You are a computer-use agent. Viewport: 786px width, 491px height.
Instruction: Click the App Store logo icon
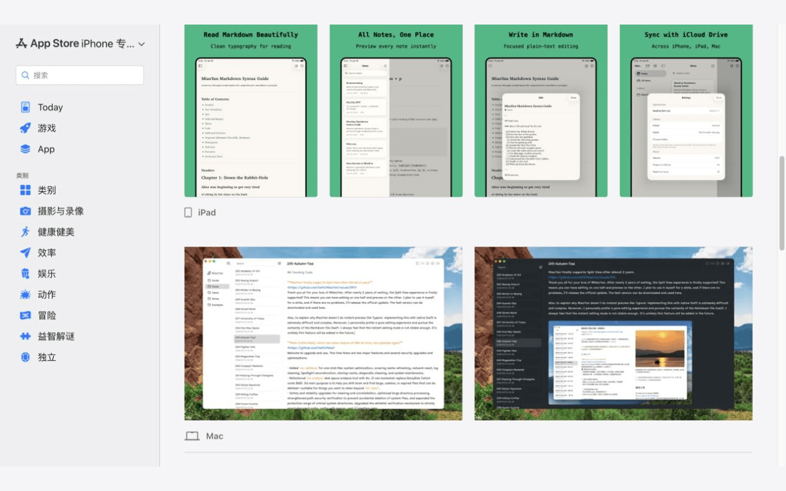21,44
